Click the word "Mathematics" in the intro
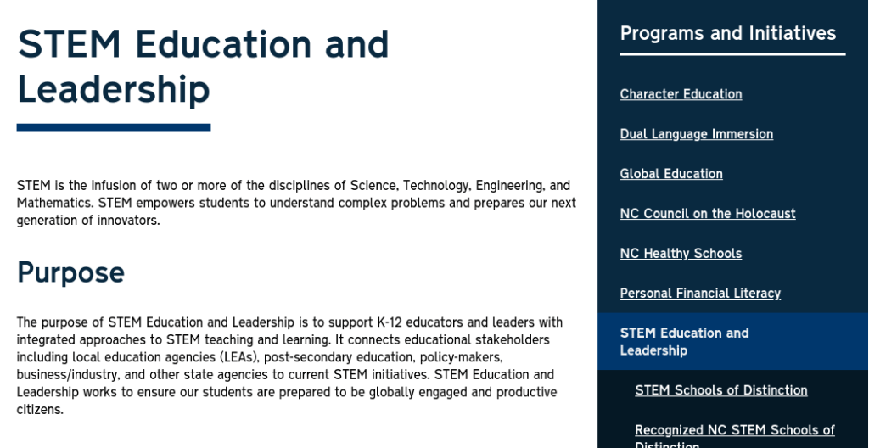 [55, 203]
